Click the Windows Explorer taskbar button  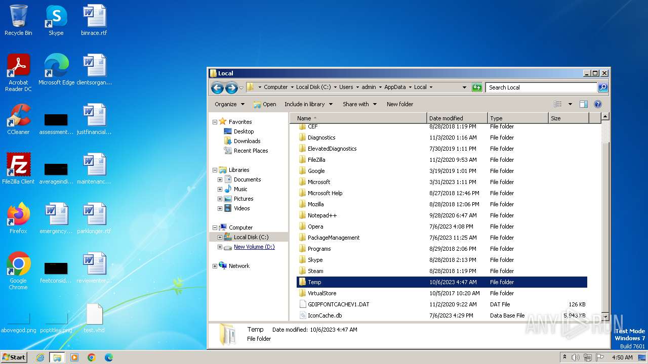[x=57, y=357]
